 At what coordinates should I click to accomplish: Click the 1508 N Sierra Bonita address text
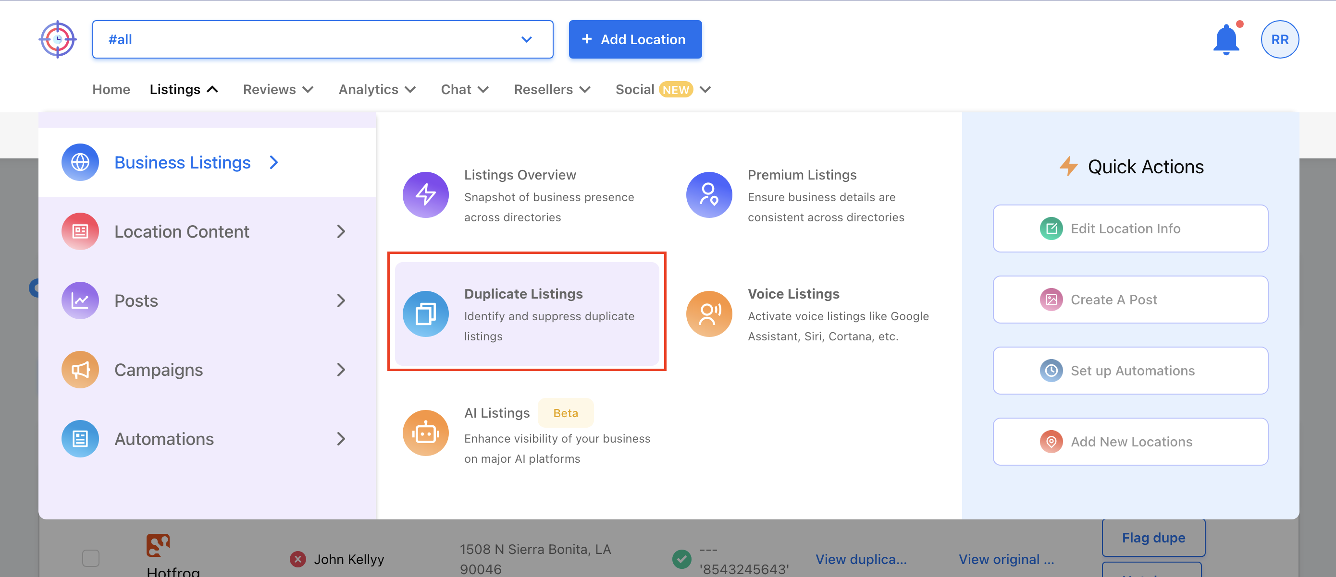pos(535,559)
